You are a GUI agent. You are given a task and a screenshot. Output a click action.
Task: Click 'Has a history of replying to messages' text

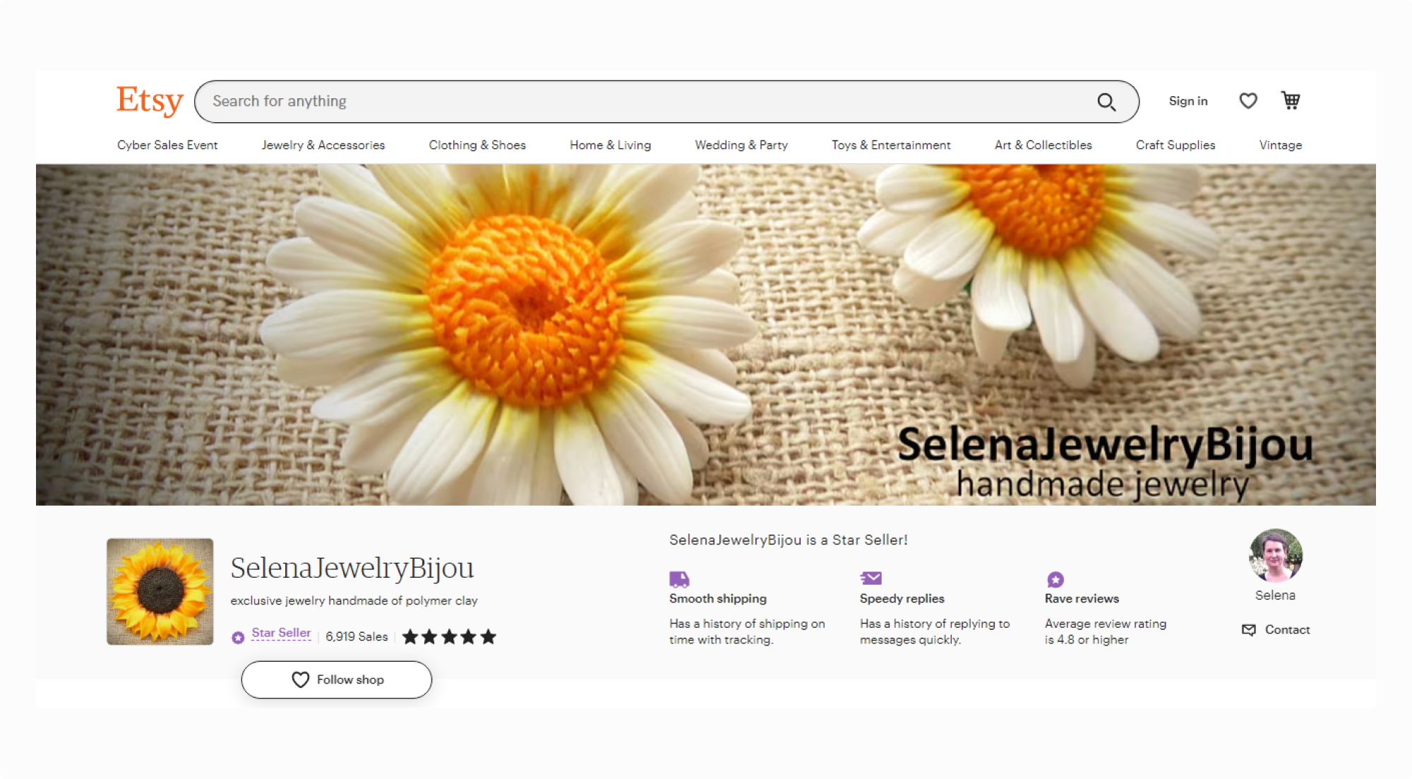click(935, 632)
